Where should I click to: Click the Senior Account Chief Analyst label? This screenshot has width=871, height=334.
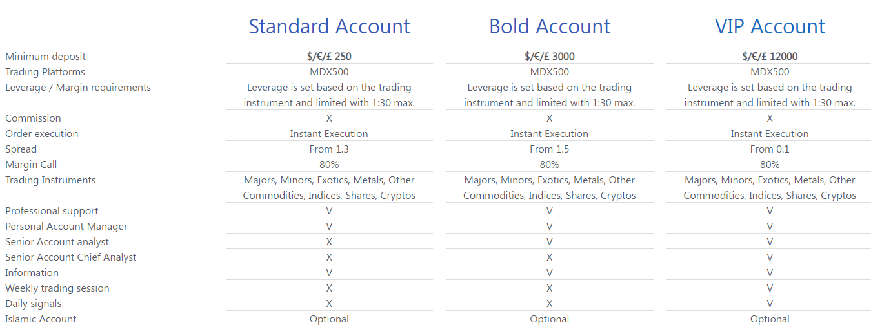point(71,257)
